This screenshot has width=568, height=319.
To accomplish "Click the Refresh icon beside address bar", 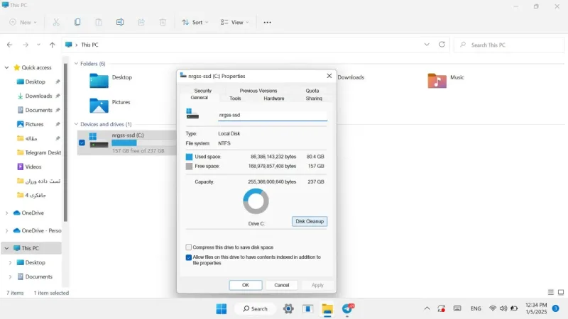I will click(442, 45).
